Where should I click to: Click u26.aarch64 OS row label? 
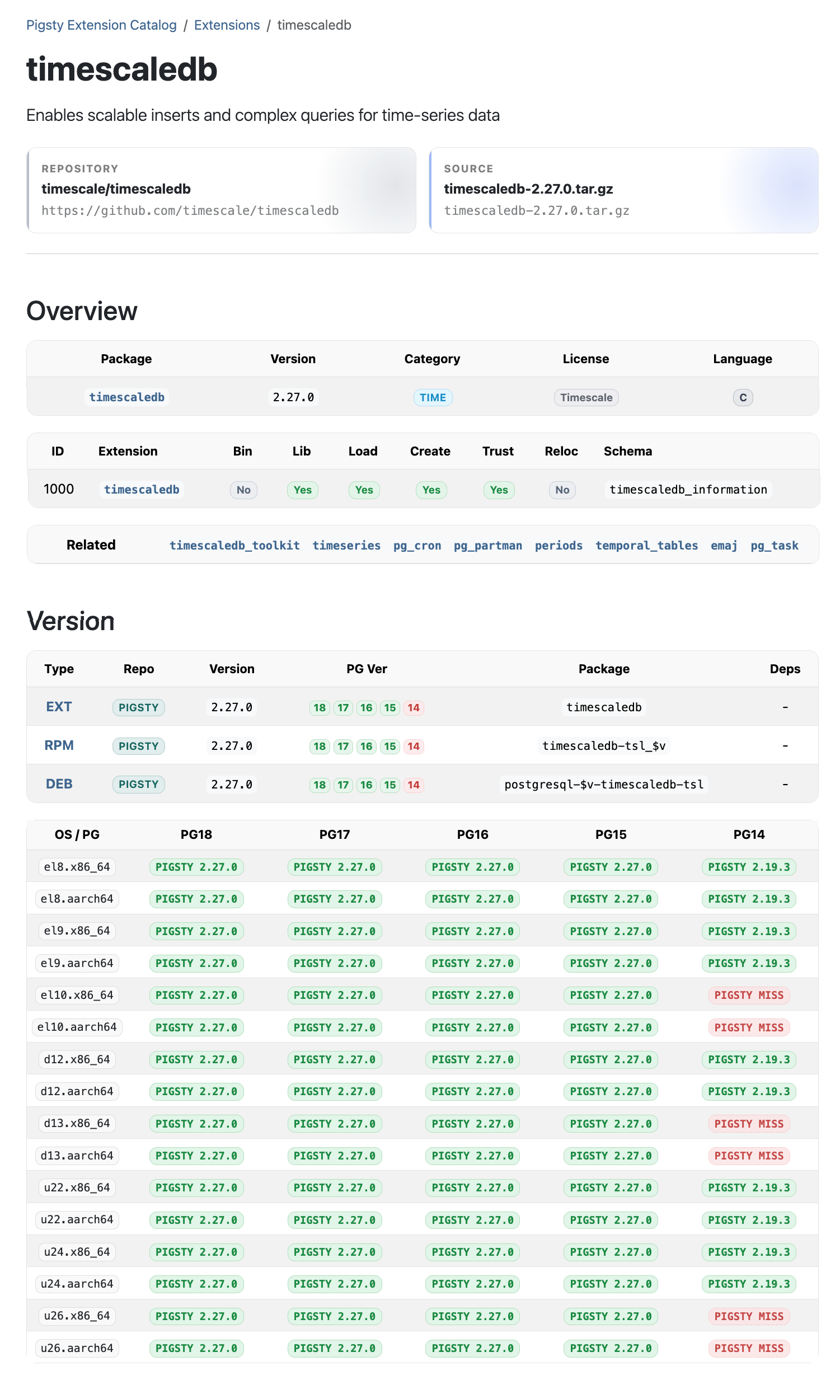(x=77, y=1348)
